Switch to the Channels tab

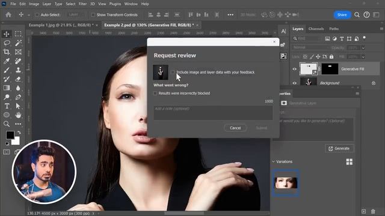click(x=316, y=29)
